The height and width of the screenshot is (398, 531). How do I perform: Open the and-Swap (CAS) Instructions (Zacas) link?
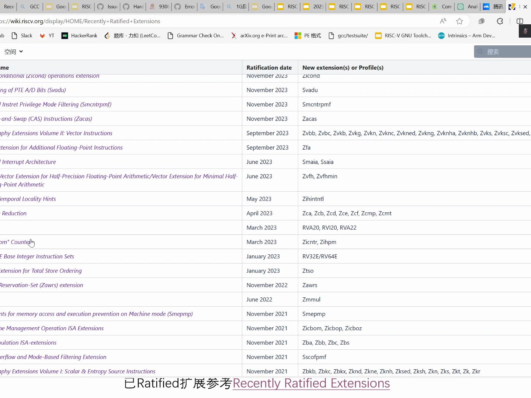coord(46,119)
